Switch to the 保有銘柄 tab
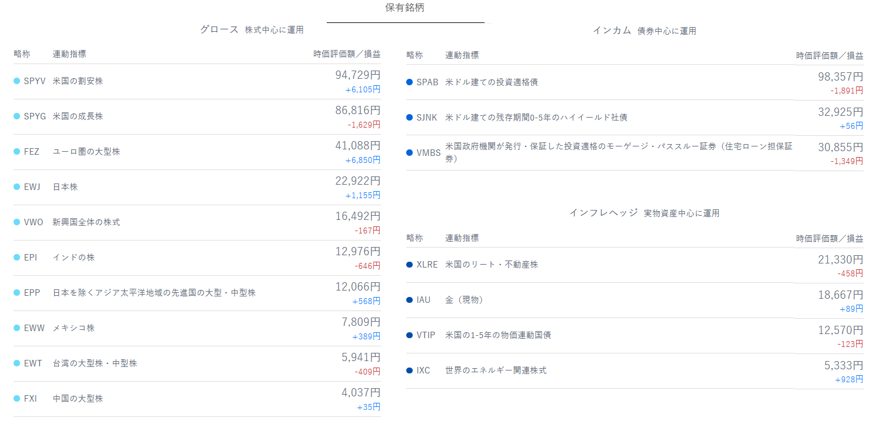 pyautogui.click(x=404, y=8)
